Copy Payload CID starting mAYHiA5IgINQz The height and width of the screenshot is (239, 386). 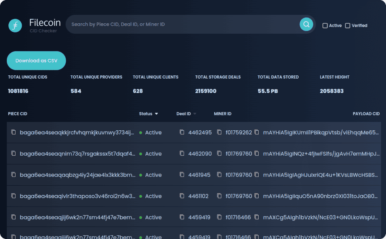point(257,154)
